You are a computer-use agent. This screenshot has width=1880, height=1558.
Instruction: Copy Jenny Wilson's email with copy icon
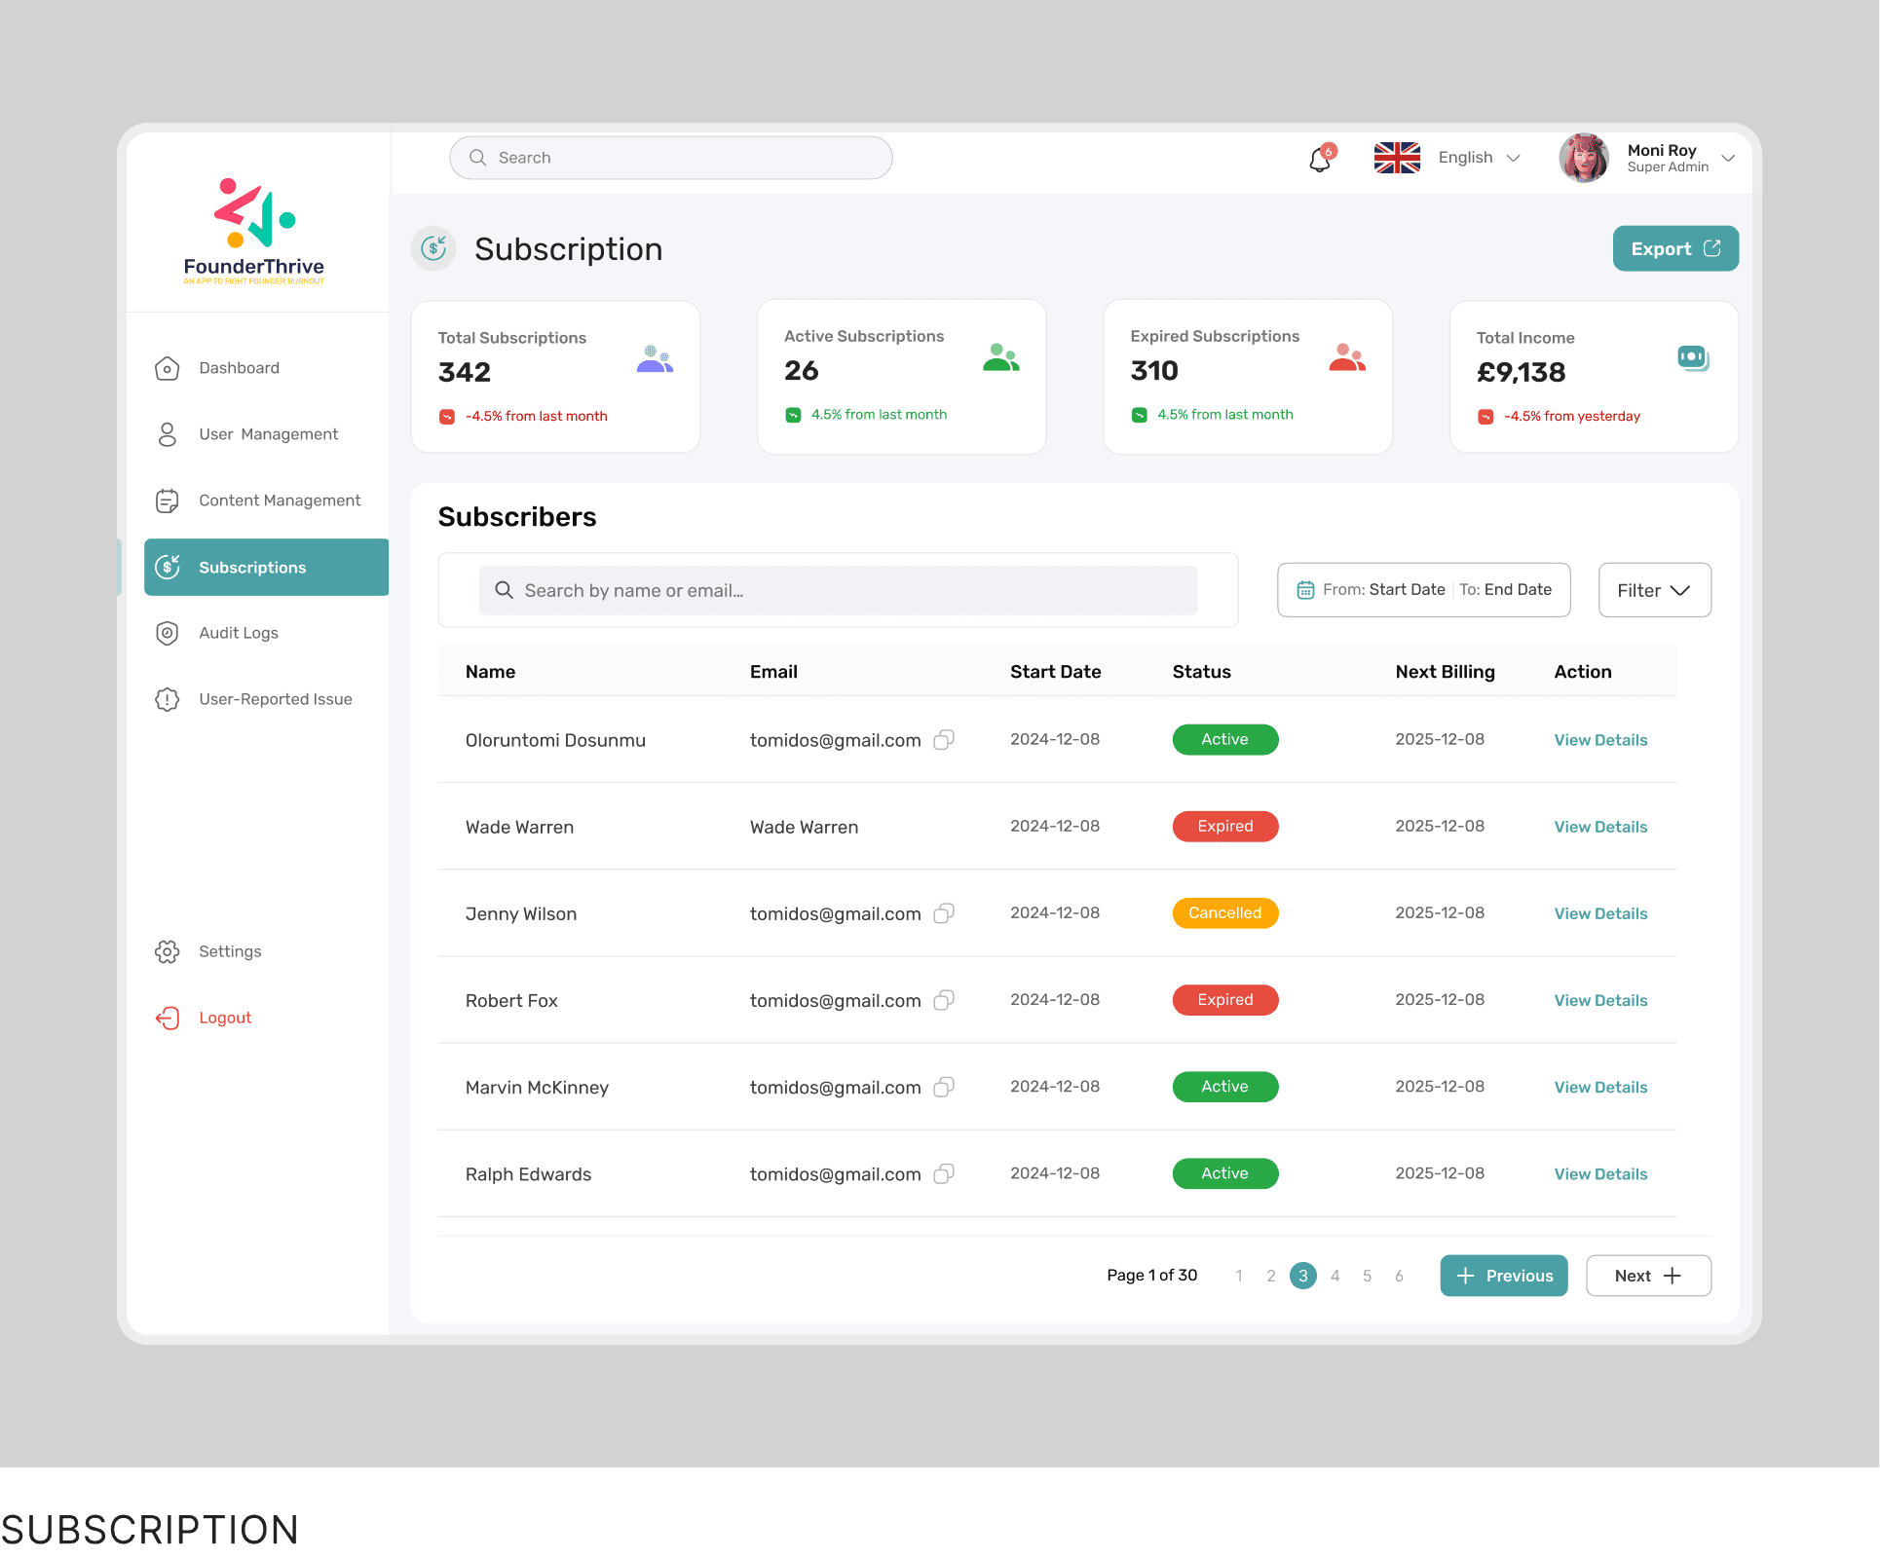(943, 913)
